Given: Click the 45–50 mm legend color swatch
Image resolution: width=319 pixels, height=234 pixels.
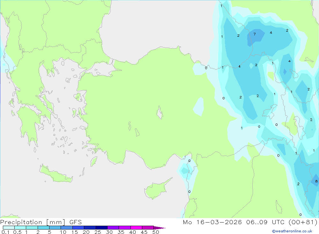Looking at the screenshot, I should coord(148,228).
